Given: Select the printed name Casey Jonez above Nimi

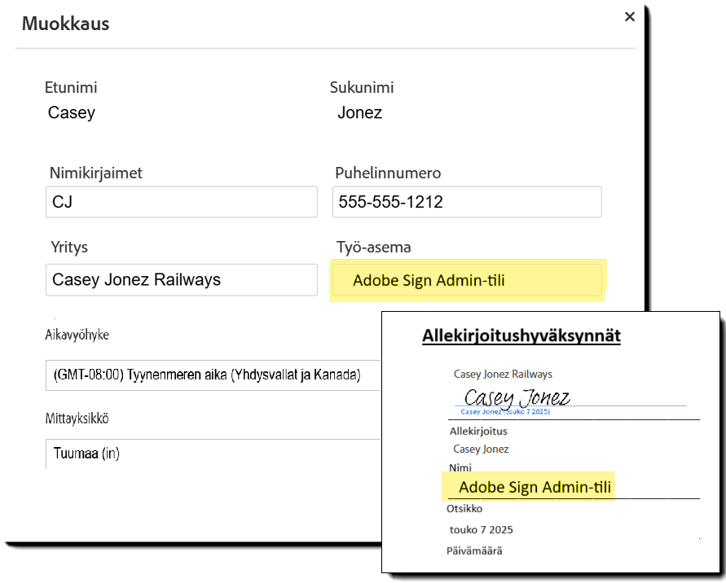Looking at the screenshot, I should [x=481, y=449].
